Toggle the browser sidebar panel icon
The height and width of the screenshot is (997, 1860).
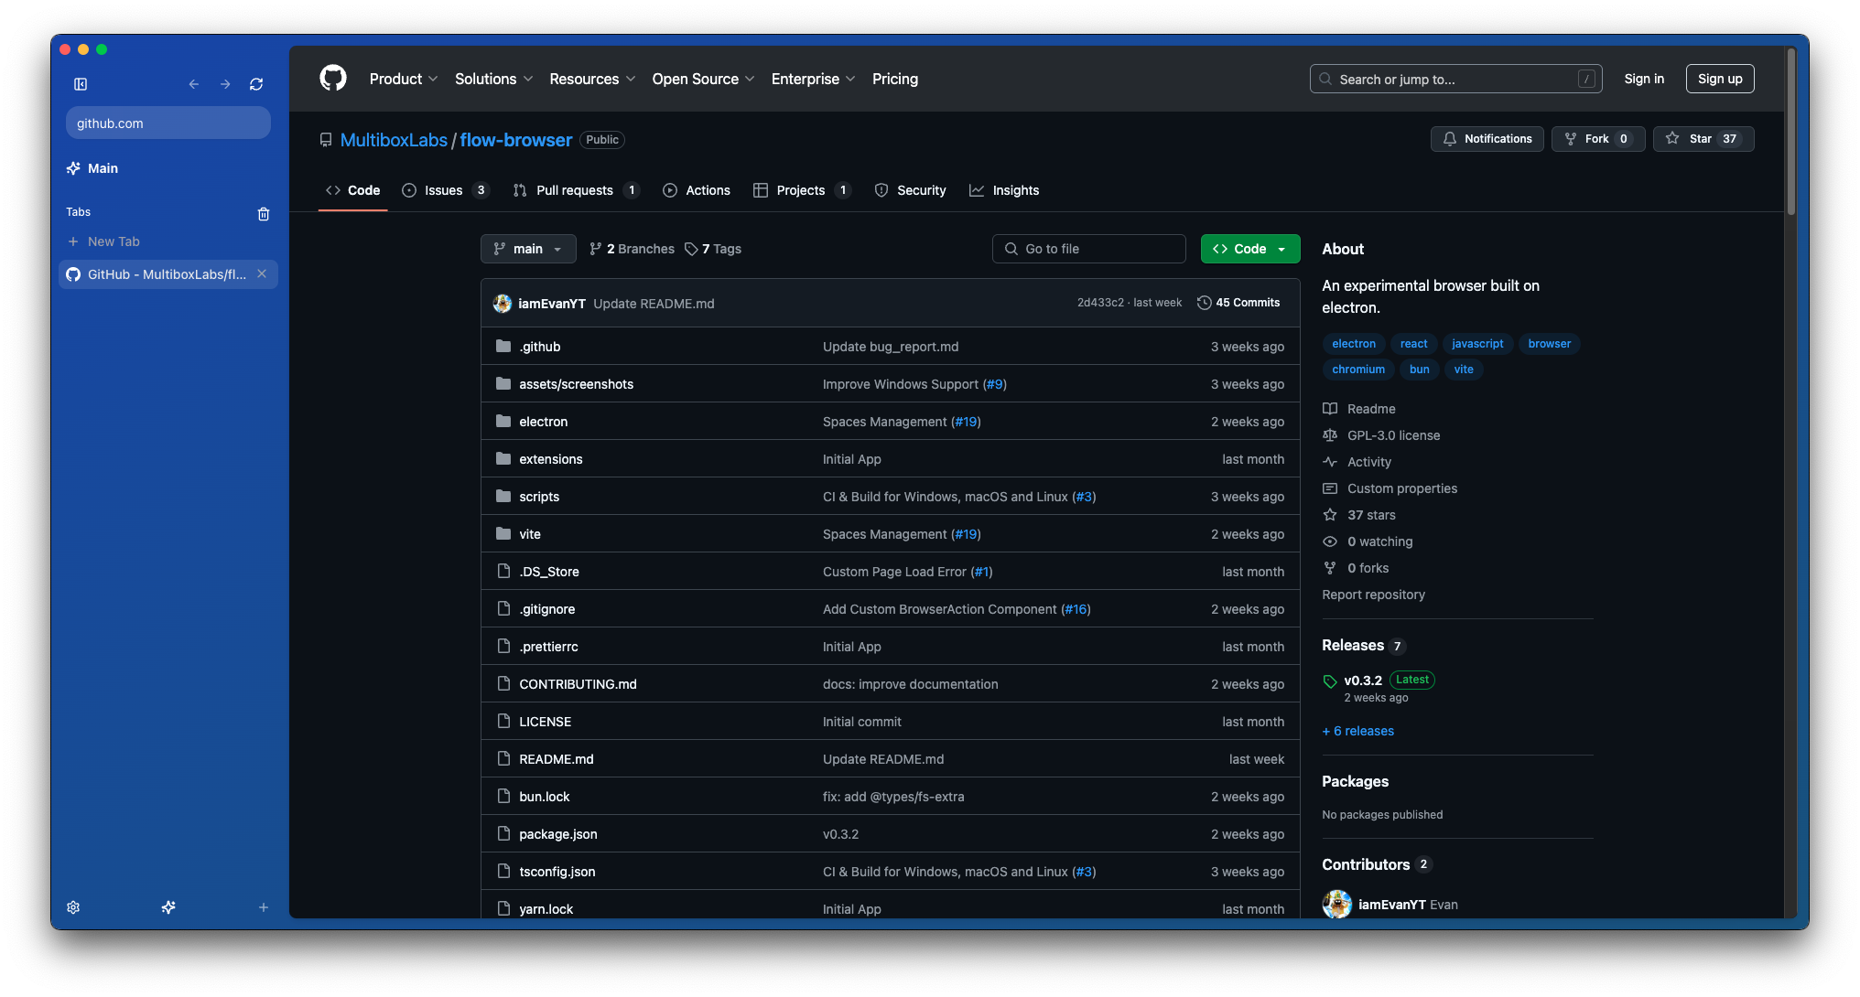pos(81,84)
